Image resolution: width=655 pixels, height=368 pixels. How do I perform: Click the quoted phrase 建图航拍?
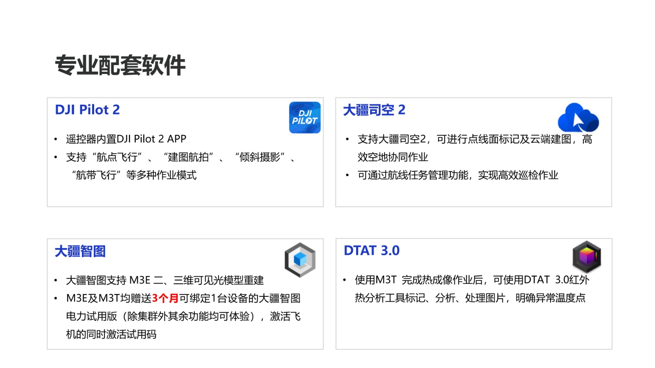coord(188,157)
